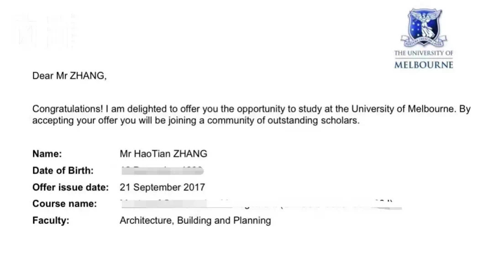
Task: Click the faded watermark in top-left corner
Action: pyautogui.click(x=44, y=32)
